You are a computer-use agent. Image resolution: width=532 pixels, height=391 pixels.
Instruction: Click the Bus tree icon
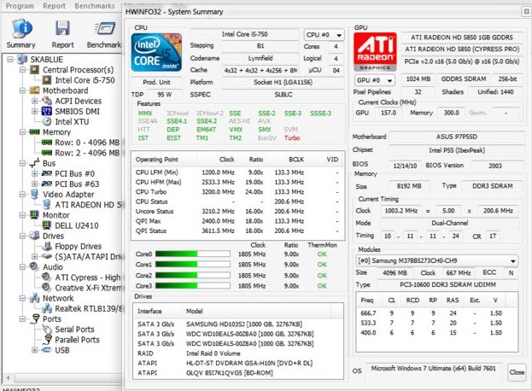pyautogui.click(x=35, y=163)
